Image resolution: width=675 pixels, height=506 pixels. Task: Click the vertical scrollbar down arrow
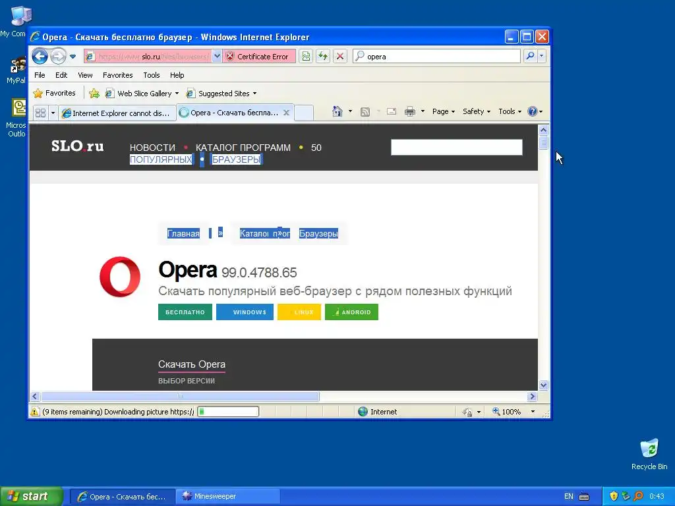543,385
